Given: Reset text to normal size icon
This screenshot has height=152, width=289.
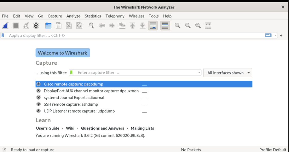Looking at the screenshot, I should pyautogui.click(x=198, y=26).
